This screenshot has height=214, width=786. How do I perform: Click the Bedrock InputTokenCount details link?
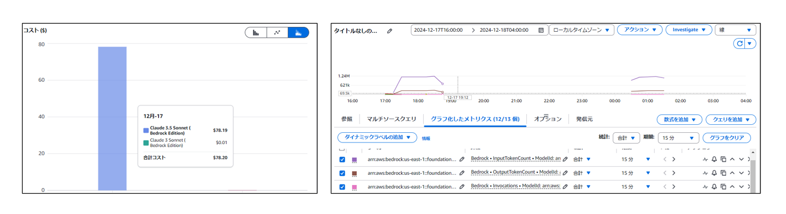pos(516,159)
